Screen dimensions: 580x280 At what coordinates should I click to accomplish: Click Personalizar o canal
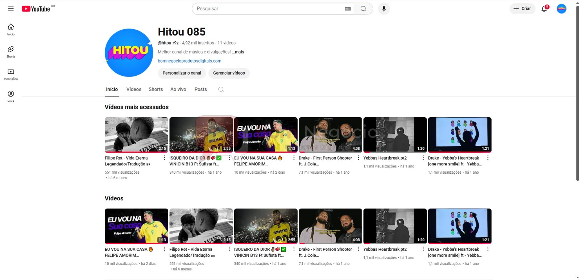[x=182, y=73]
